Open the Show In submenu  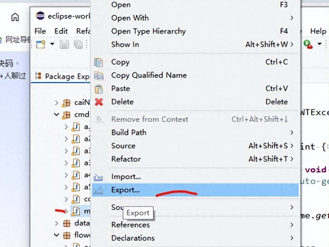click(195, 44)
